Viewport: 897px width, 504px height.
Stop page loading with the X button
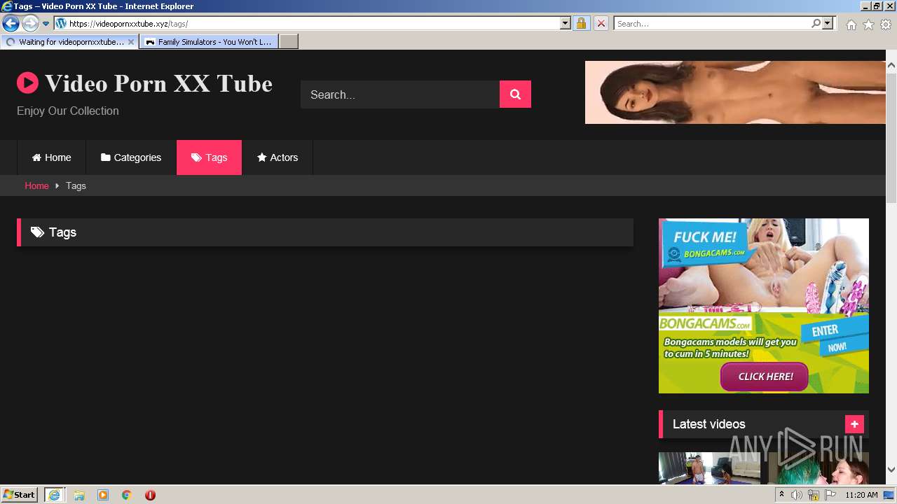[601, 24]
